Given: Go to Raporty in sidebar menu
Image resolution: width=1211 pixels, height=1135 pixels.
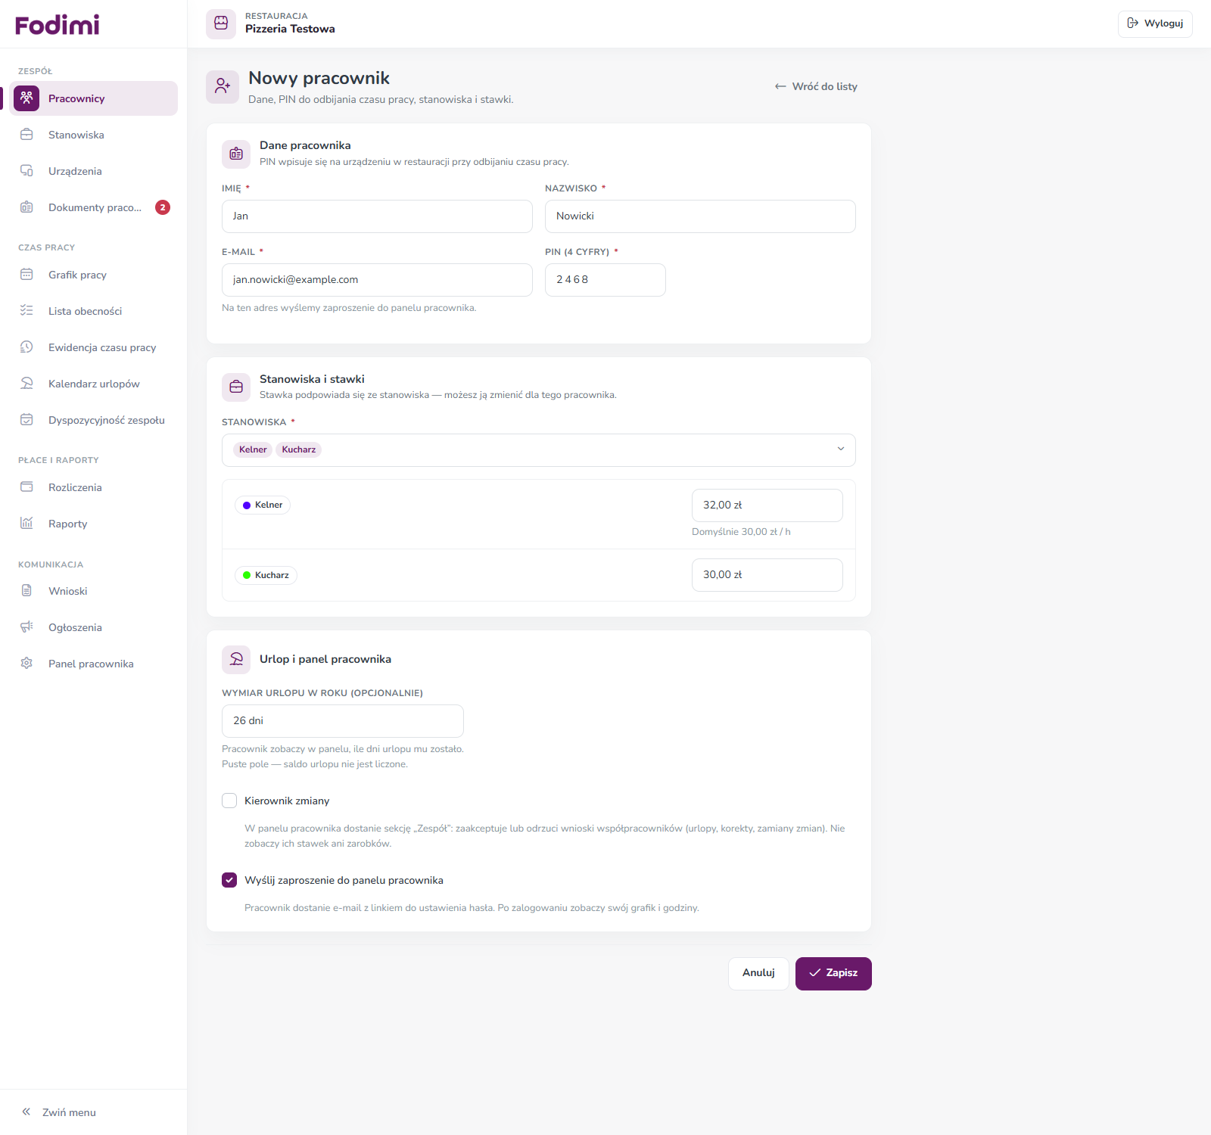Looking at the screenshot, I should [x=95, y=524].
